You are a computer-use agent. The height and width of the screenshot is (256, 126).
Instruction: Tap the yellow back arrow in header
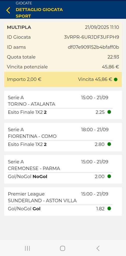click(x=8, y=10)
